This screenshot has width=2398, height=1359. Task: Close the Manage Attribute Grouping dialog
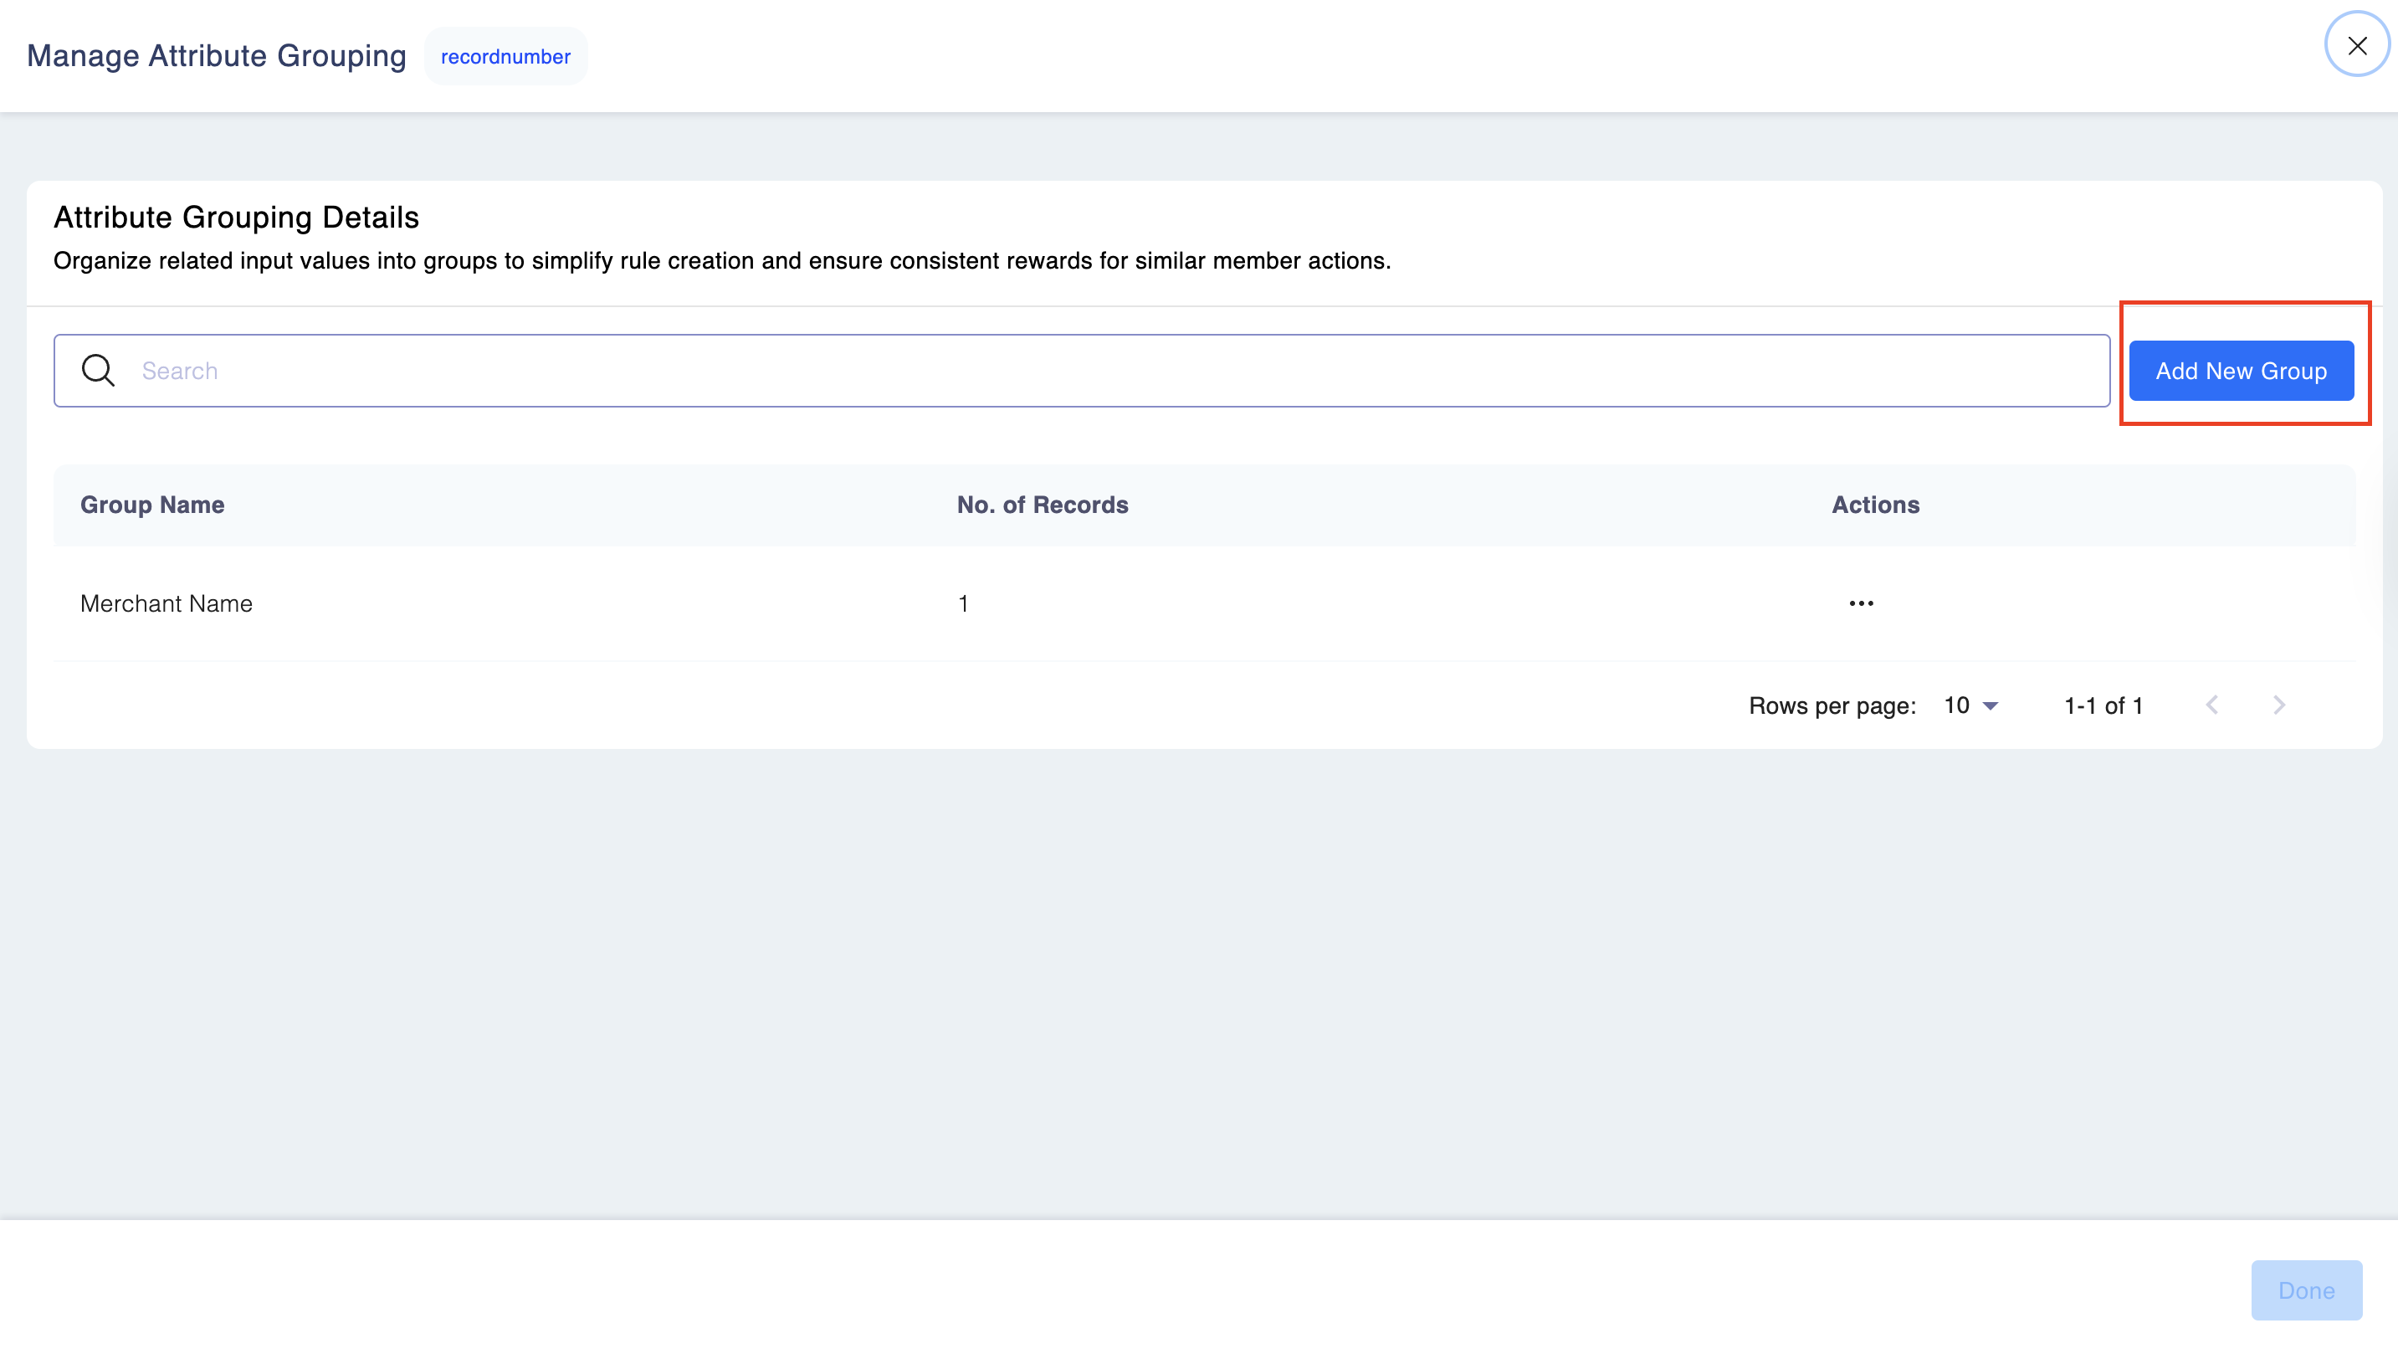point(2356,45)
